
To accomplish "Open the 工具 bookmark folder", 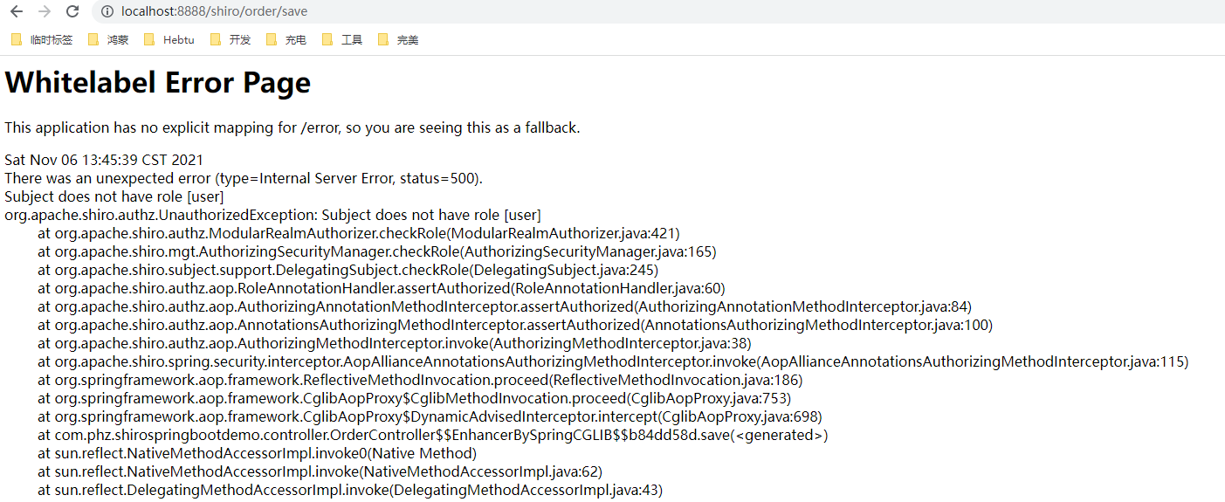I will (x=342, y=40).
